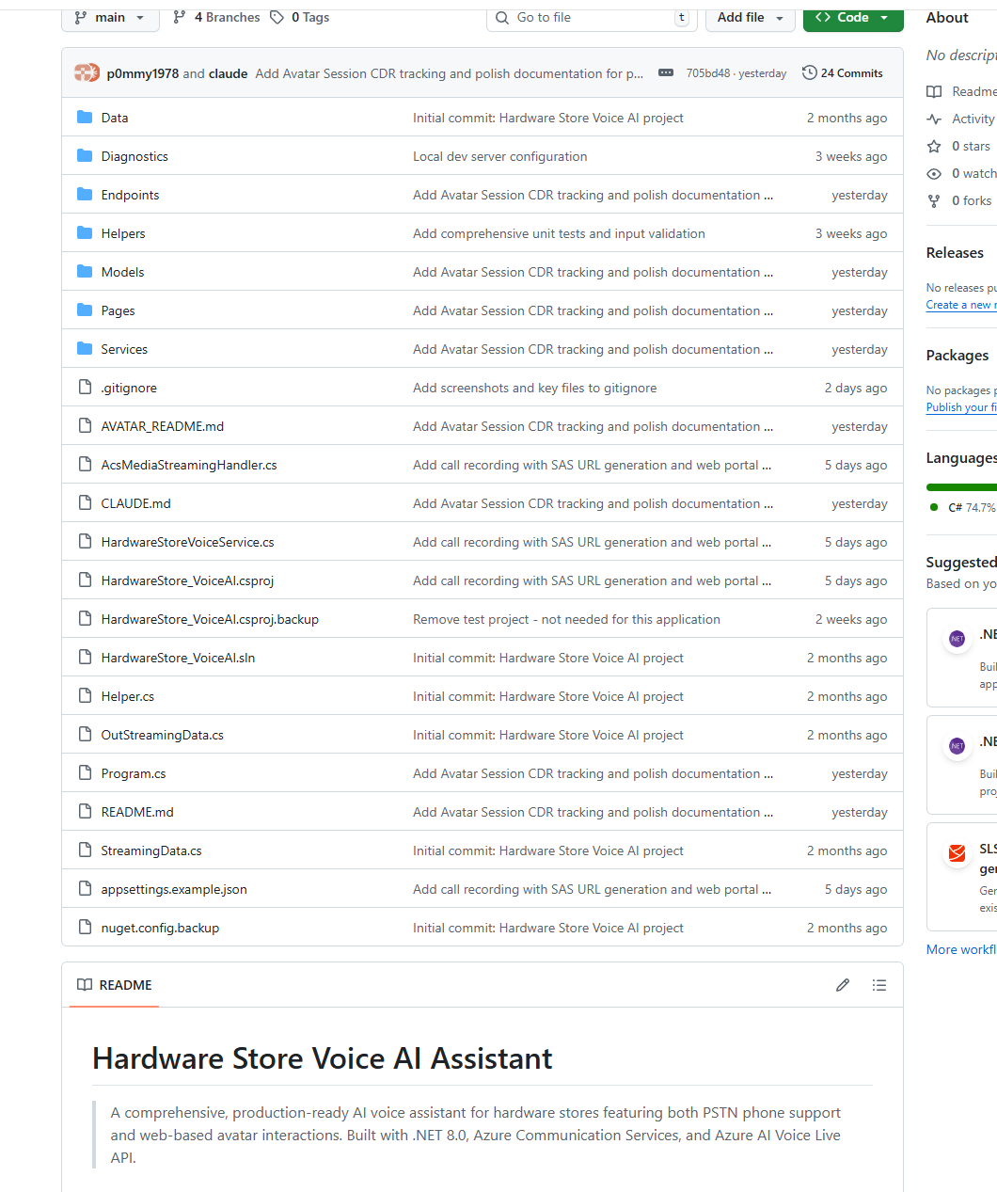
Task: Toggle fork status via the fork icon
Action: 933,200
